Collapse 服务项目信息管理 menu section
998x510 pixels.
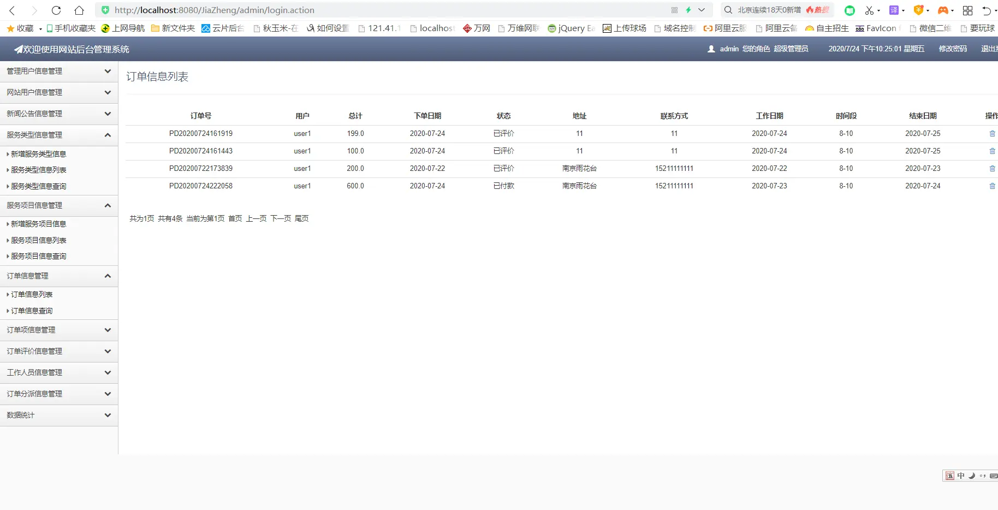59,206
